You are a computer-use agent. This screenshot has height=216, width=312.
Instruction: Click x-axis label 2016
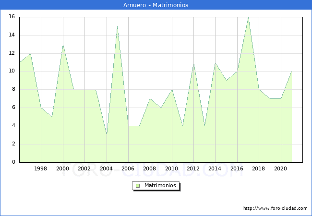[237, 168]
